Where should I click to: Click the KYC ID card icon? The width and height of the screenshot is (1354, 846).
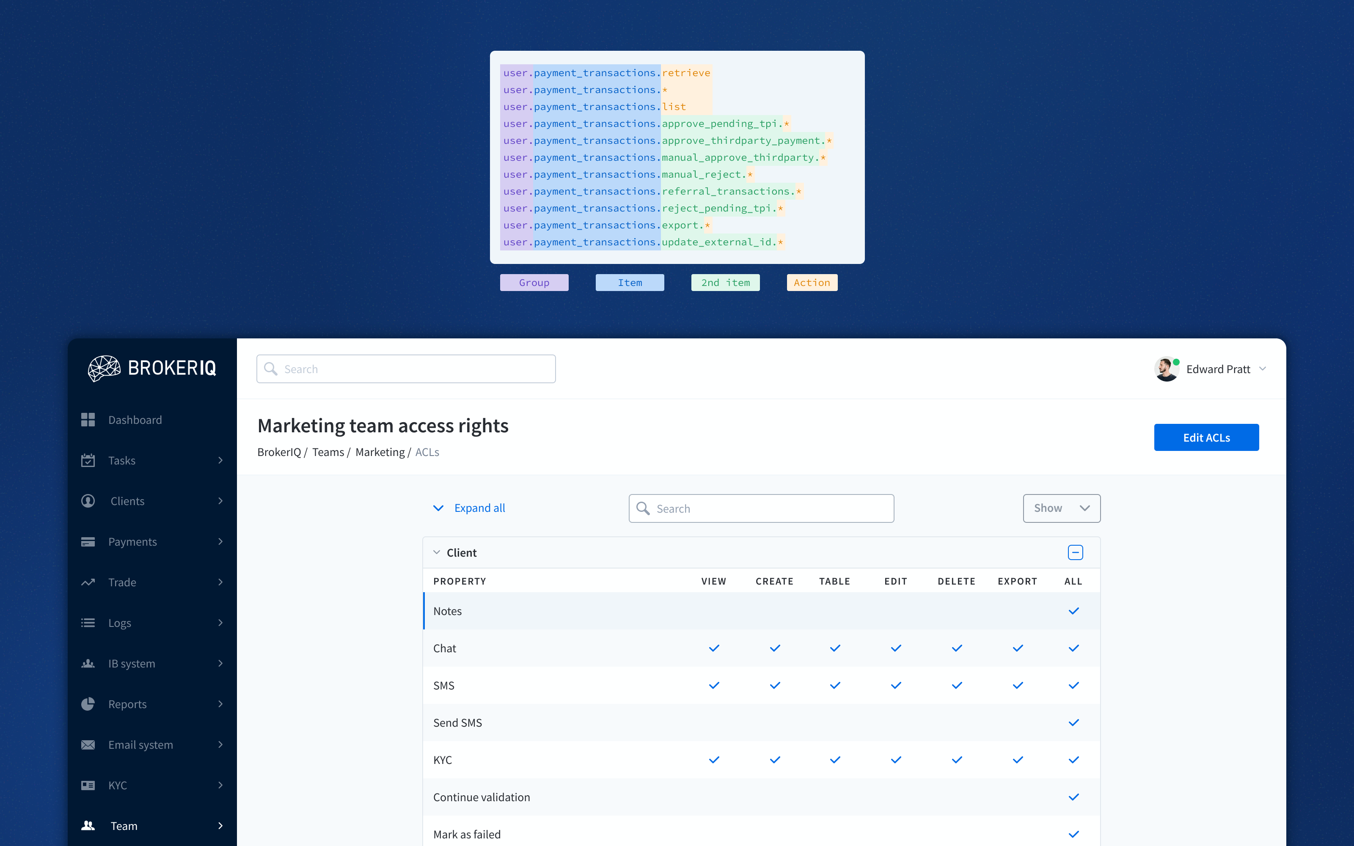tap(88, 785)
